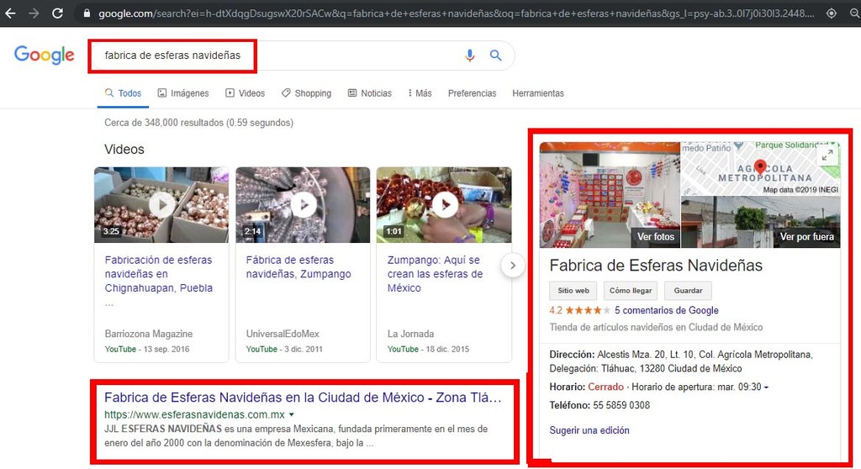Open the Todos results tab
This screenshot has width=861, height=469.
[123, 93]
